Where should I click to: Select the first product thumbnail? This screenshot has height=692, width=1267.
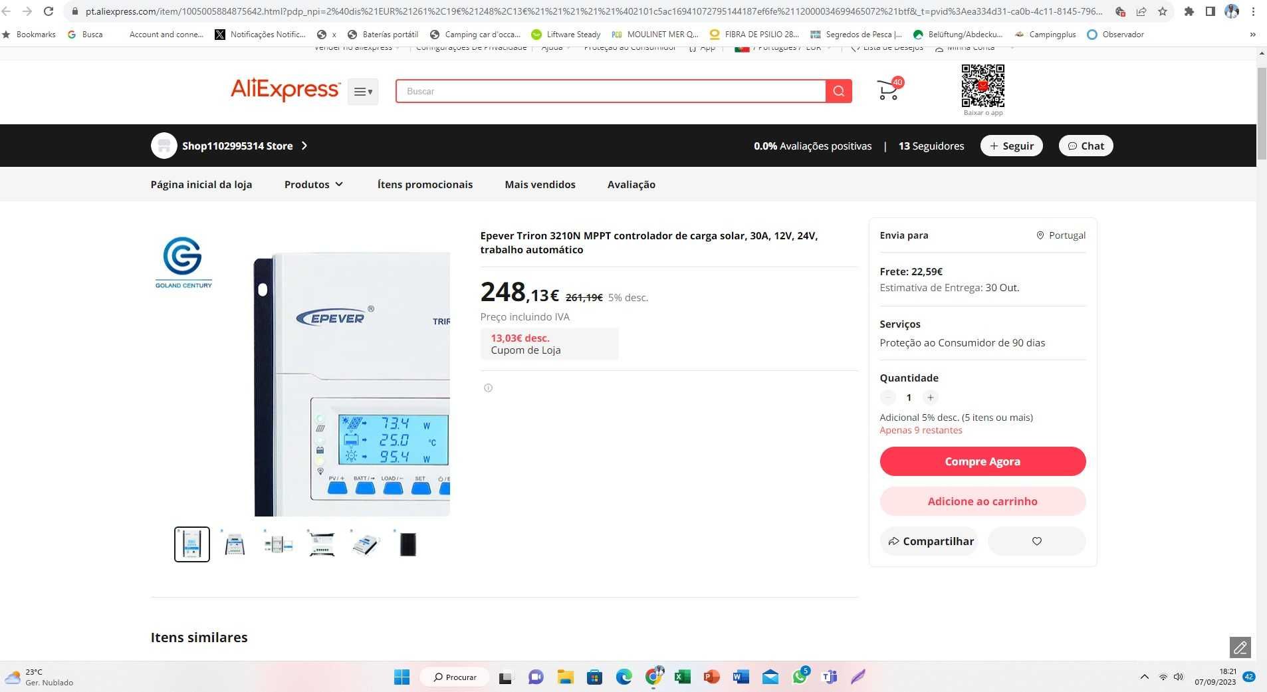(x=192, y=544)
